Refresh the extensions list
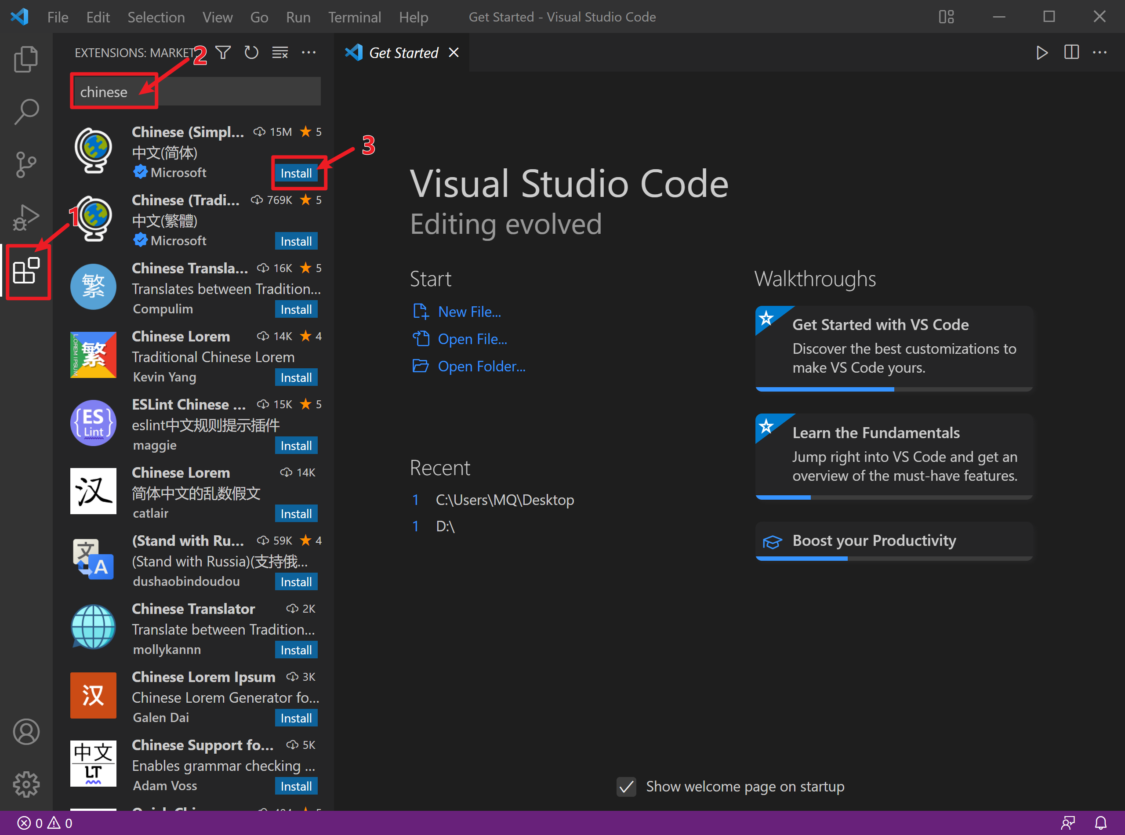Screen dimensions: 1125x835 [x=251, y=53]
